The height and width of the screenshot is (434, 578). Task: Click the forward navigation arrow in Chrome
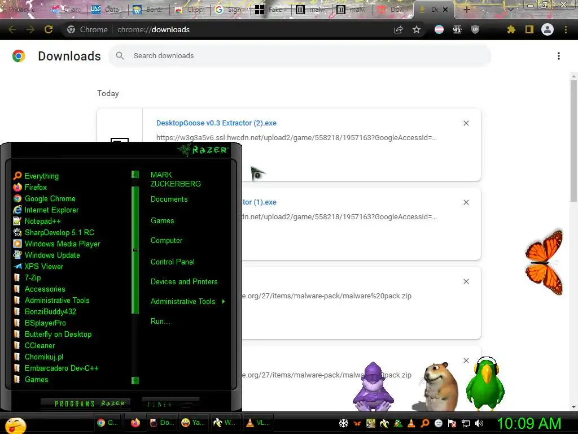(30, 29)
